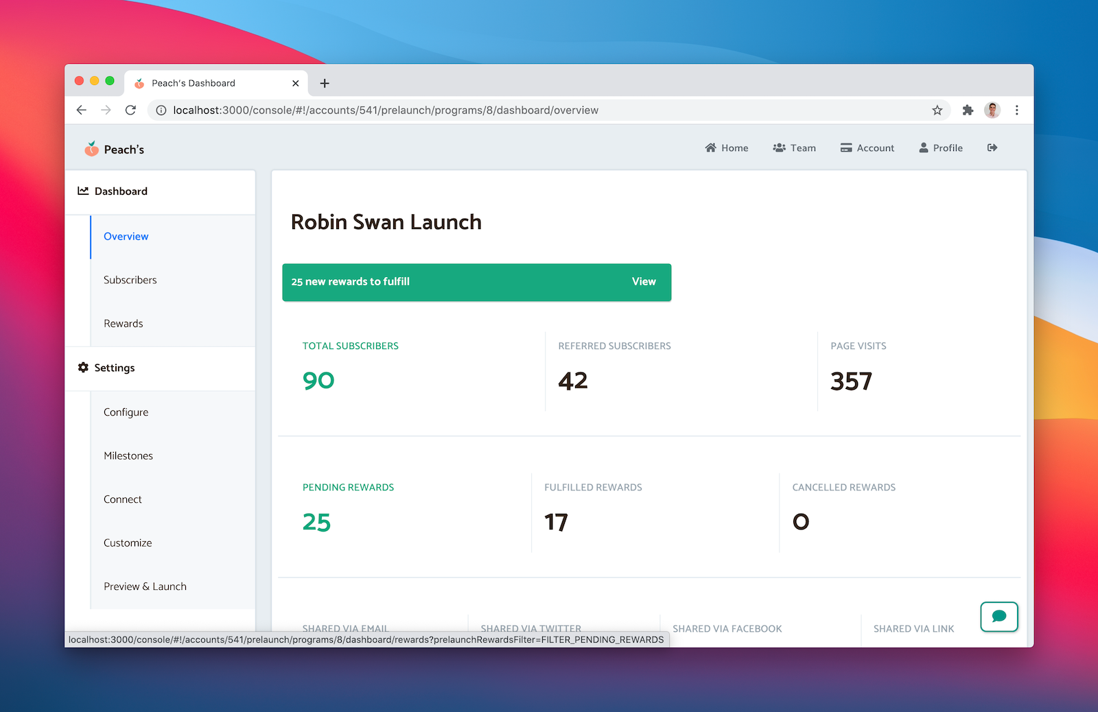The image size is (1098, 712).
Task: Click Fulfilled Rewards count 17
Action: click(x=556, y=522)
